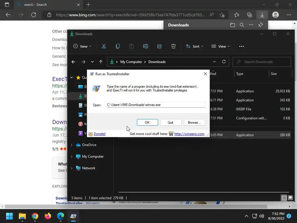Viewport: 297px width, 223px height.
Task: Click OK in Run as TrustedInstaller dialog
Action: [x=147, y=123]
